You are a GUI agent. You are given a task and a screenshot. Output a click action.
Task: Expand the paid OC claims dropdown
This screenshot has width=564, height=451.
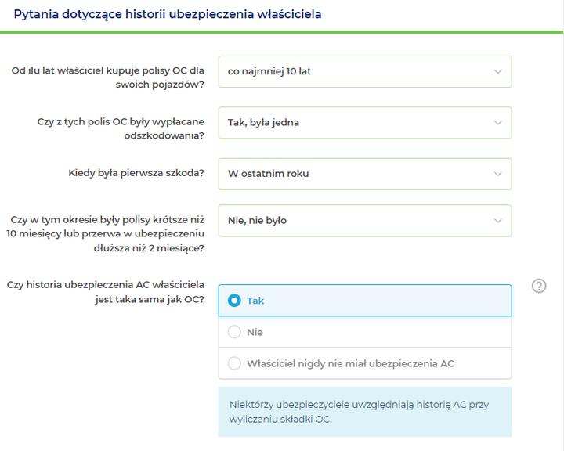click(x=364, y=123)
